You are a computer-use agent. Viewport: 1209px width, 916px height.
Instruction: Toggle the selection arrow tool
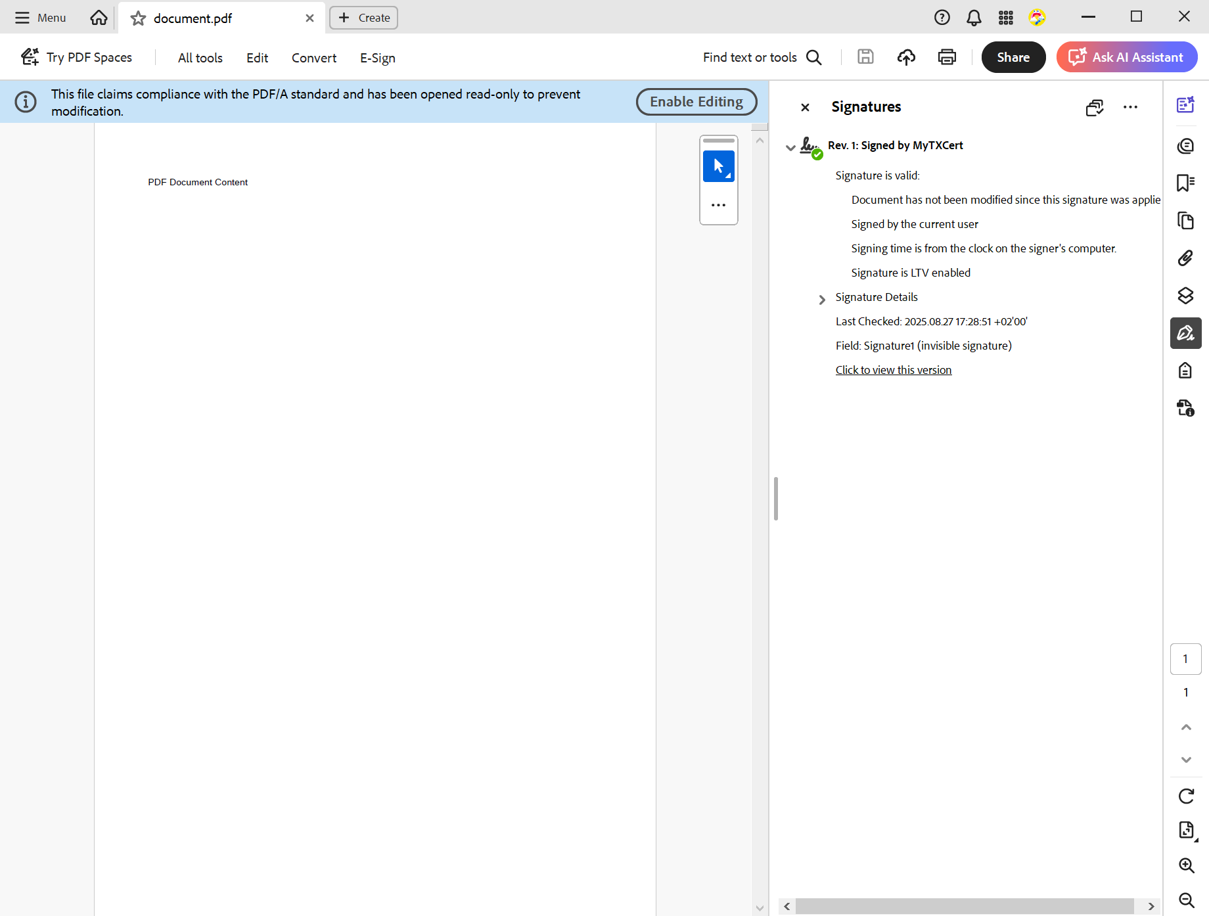tap(718, 166)
